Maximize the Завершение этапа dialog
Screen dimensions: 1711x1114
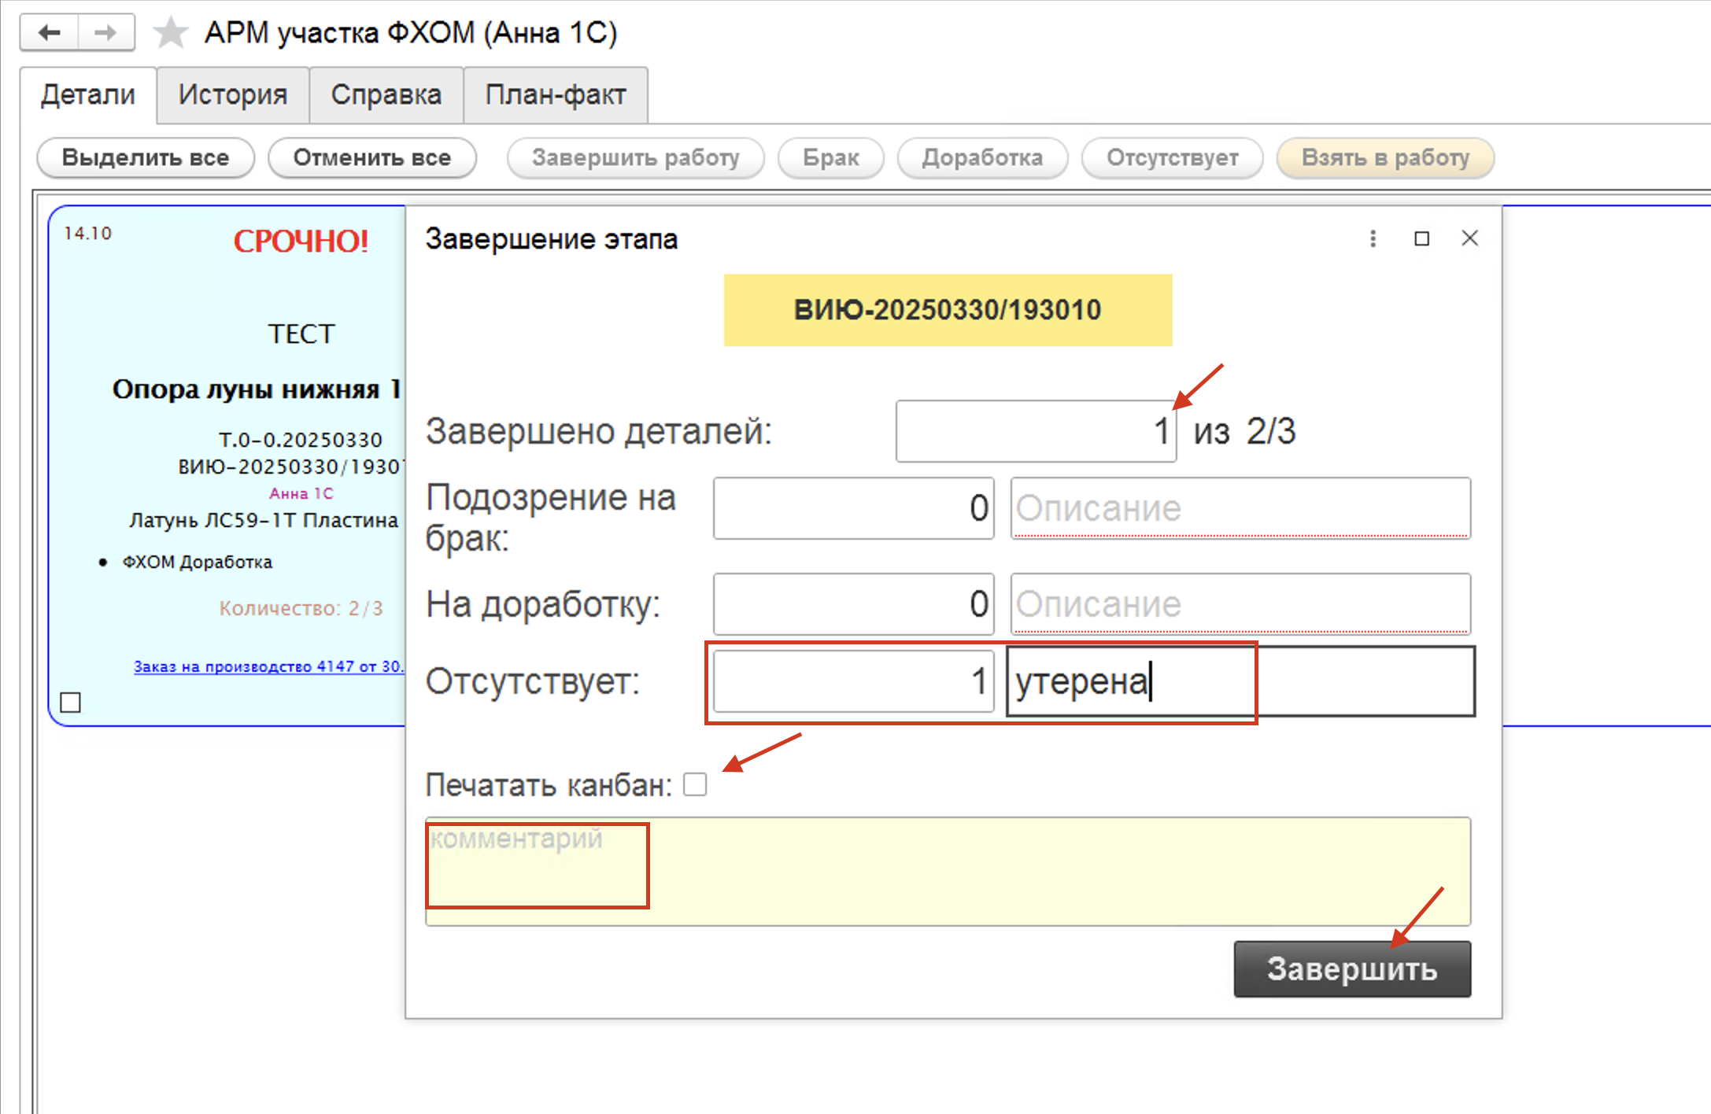(1421, 238)
